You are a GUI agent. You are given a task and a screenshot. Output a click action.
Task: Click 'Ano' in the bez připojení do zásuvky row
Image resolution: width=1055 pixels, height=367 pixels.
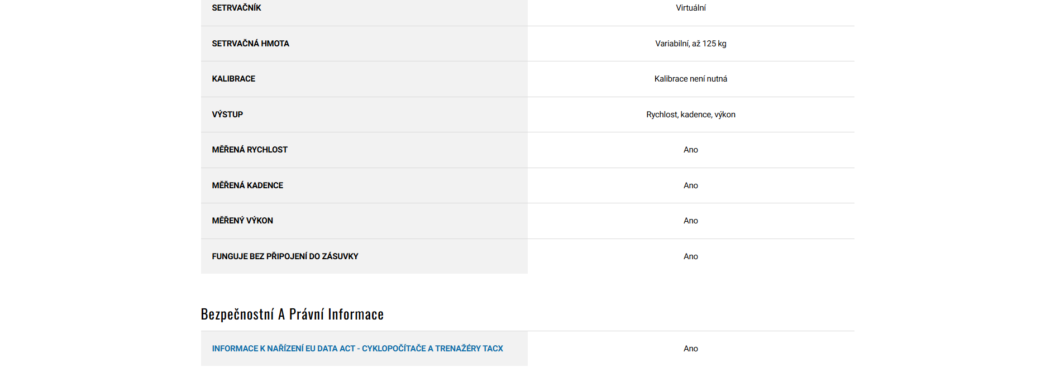(x=690, y=256)
